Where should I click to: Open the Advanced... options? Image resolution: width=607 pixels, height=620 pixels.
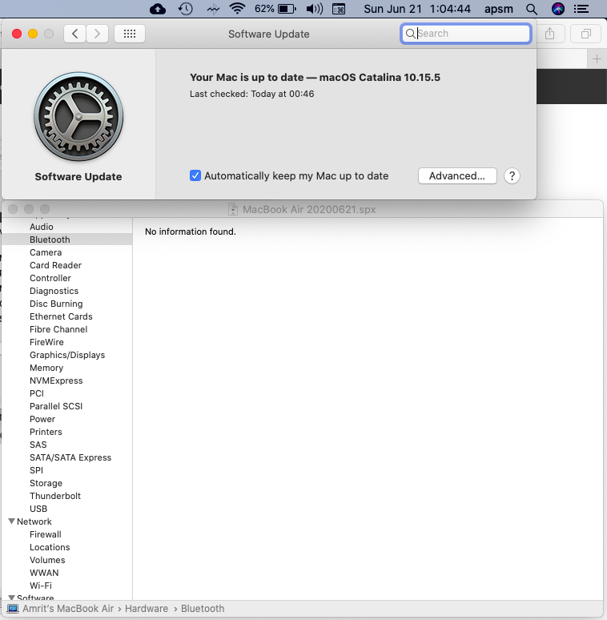(457, 175)
